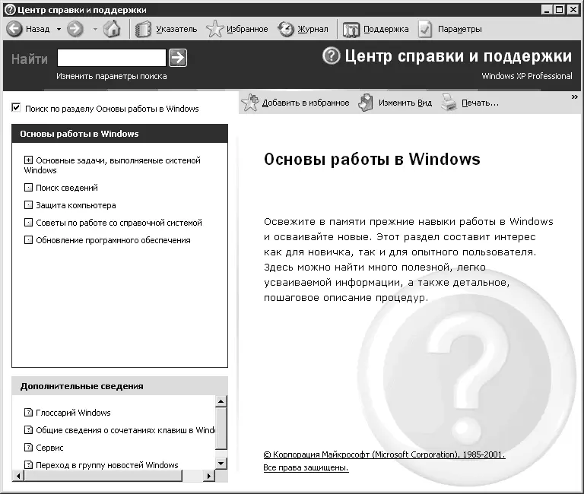Screen dimensions: 584x494
Task: Expand Основные задачи, выполняемые системой Windows
Action: [x=29, y=160]
